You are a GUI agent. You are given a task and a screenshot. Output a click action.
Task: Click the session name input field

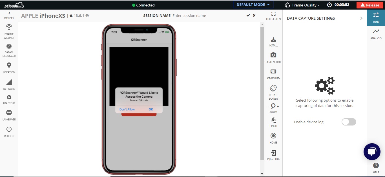(x=208, y=16)
